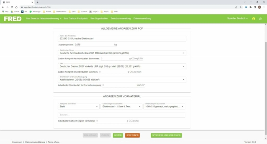Expand the Gas mix dropdown

pyautogui.click(x=122, y=66)
